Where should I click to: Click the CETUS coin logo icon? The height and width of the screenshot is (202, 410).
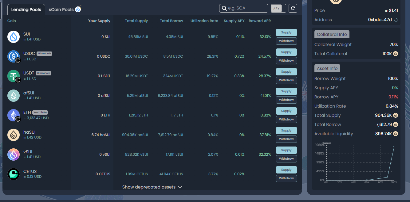tap(14, 174)
